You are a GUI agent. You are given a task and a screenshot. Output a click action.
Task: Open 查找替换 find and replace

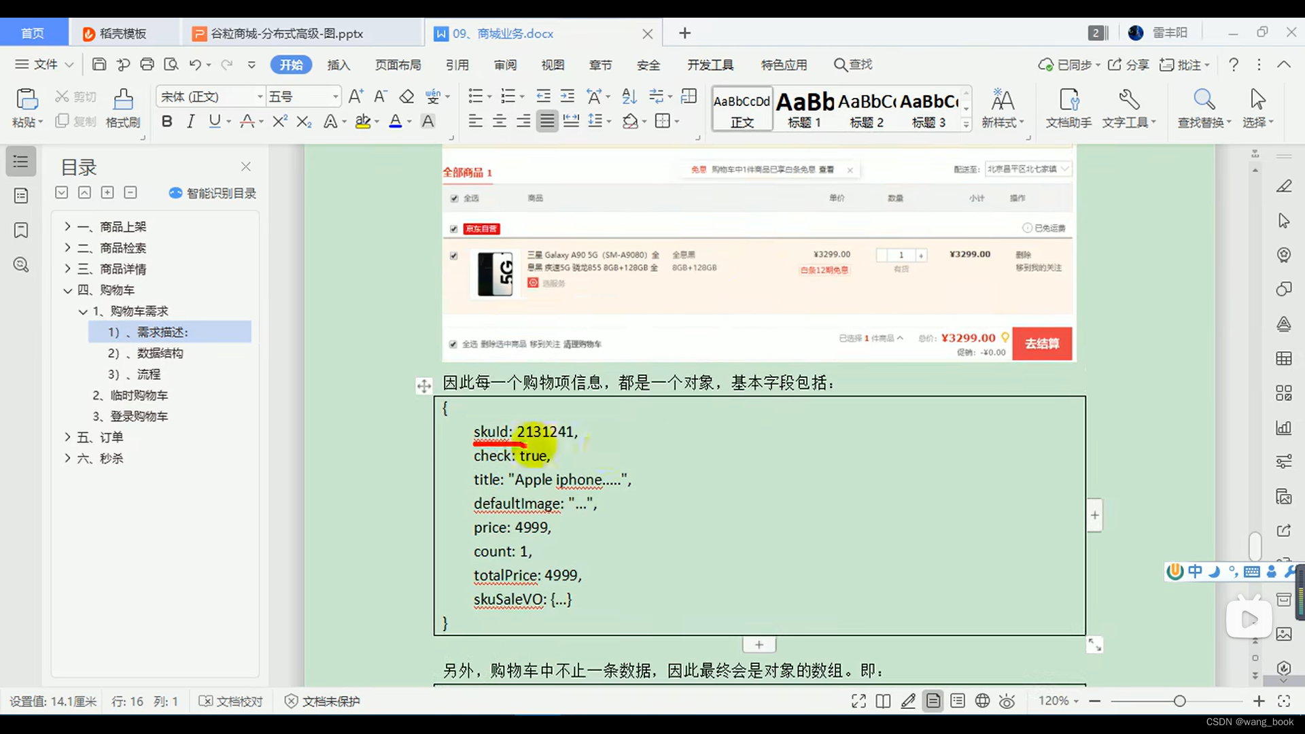1204,109
